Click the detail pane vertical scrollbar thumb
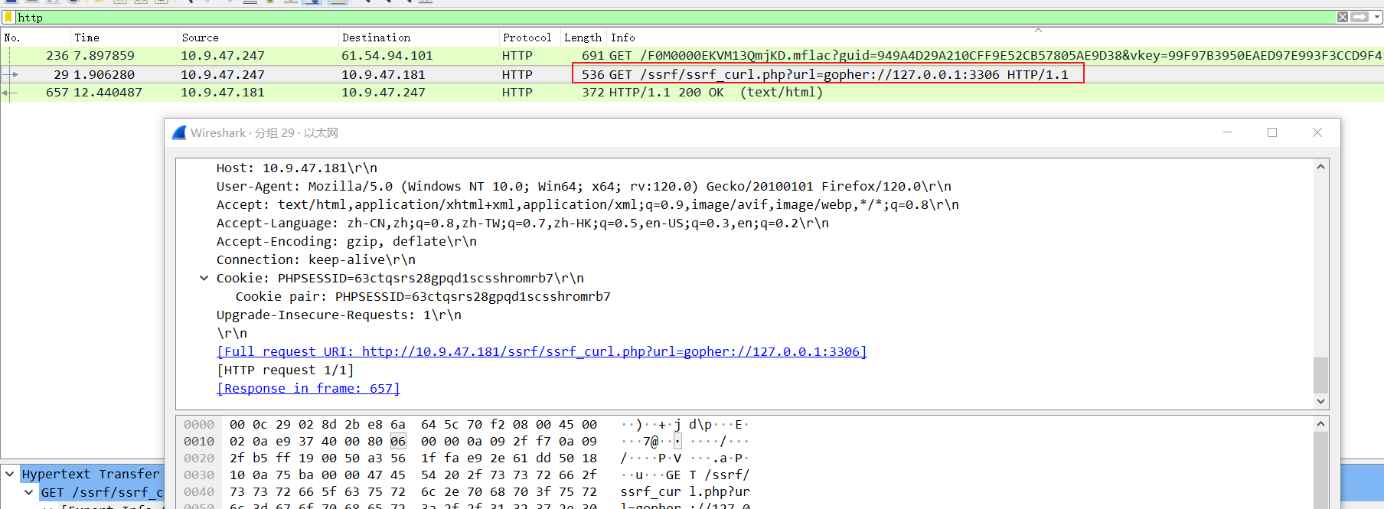This screenshot has width=1384, height=509. (1320, 375)
